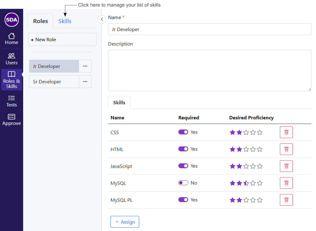Screen dimensions: 316x231
Task: Collapse the roles side panel
Action: coord(102,19)
